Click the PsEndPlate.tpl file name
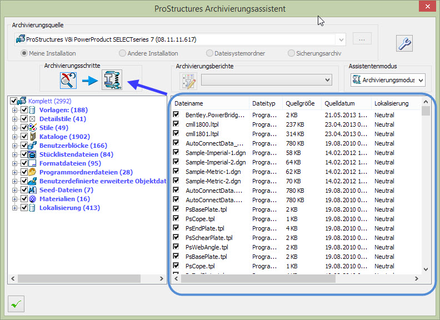The height and width of the screenshot is (320, 440). [205, 228]
